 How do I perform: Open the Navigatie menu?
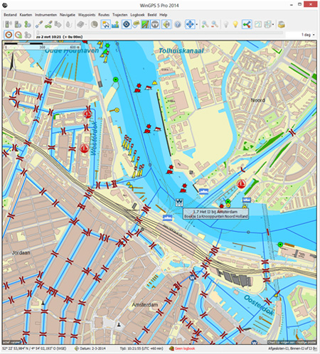coord(68,15)
